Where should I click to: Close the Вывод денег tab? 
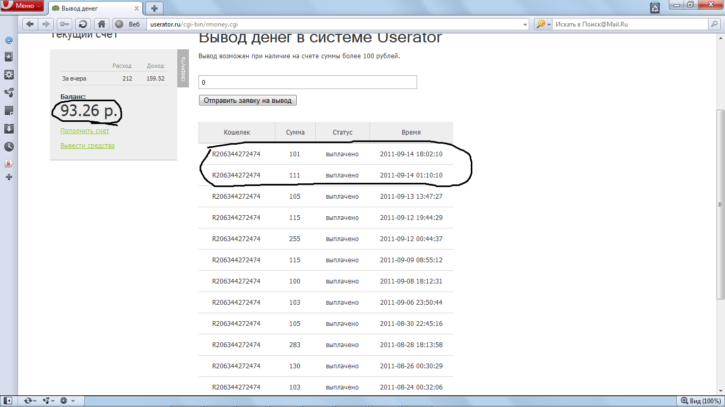(x=137, y=8)
